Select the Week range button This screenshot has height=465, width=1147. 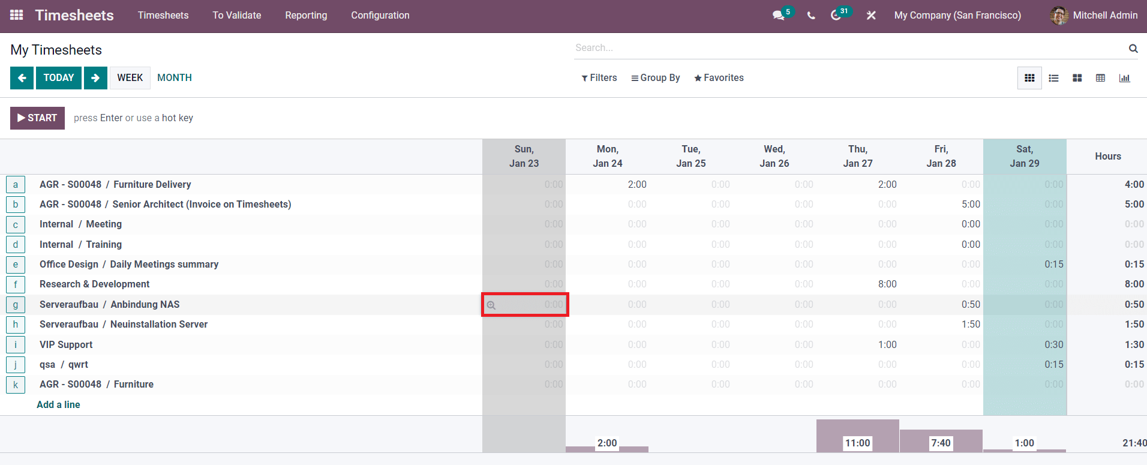pyautogui.click(x=130, y=78)
